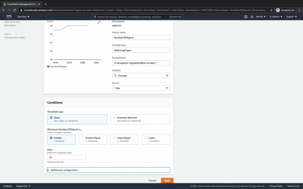Click the orange Next button
Screen dimensions: 303x189
(x=167, y=181)
